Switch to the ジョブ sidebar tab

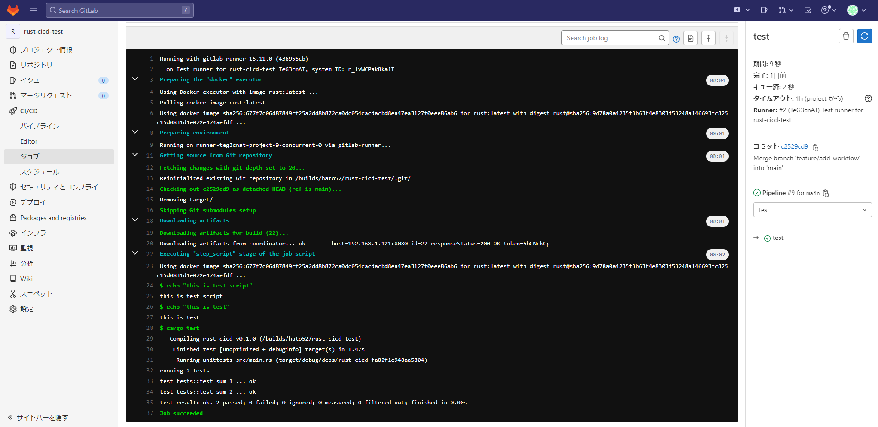30,156
